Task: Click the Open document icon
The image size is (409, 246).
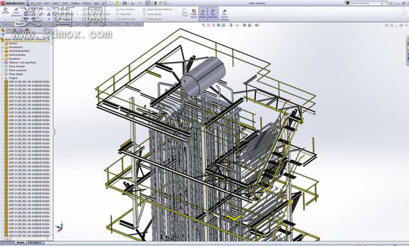Action: (117, 3)
